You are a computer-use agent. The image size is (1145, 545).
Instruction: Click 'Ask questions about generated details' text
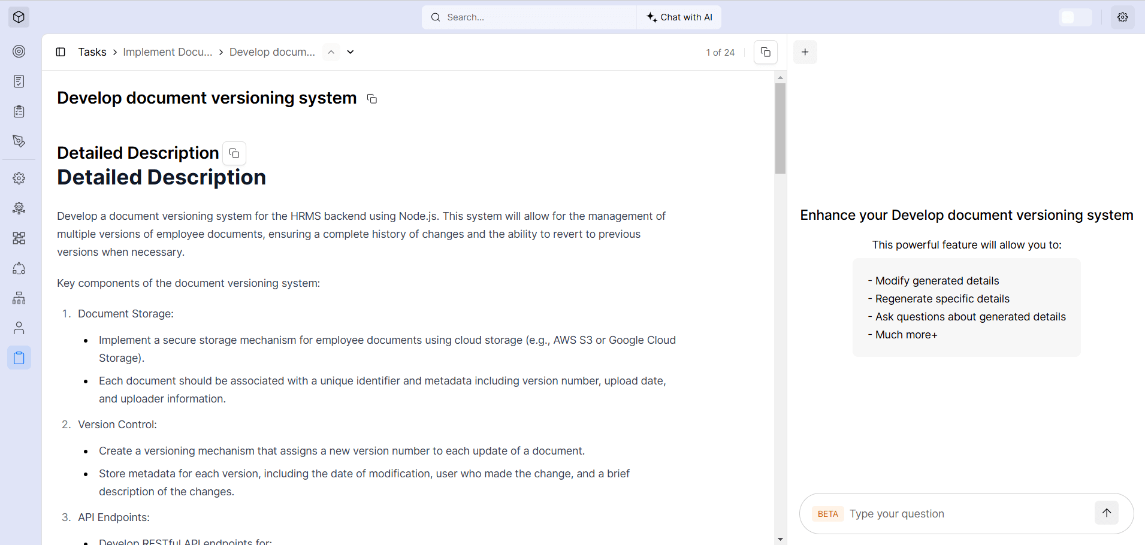pos(971,317)
